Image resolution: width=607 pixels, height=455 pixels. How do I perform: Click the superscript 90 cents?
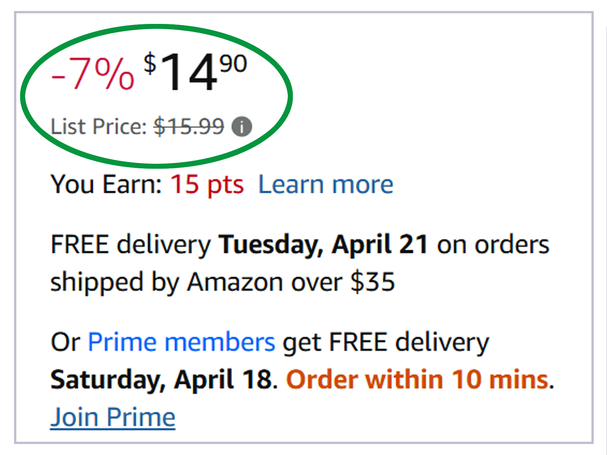234,63
